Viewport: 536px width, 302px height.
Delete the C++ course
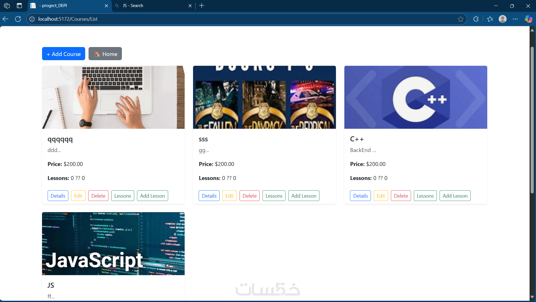tap(401, 196)
